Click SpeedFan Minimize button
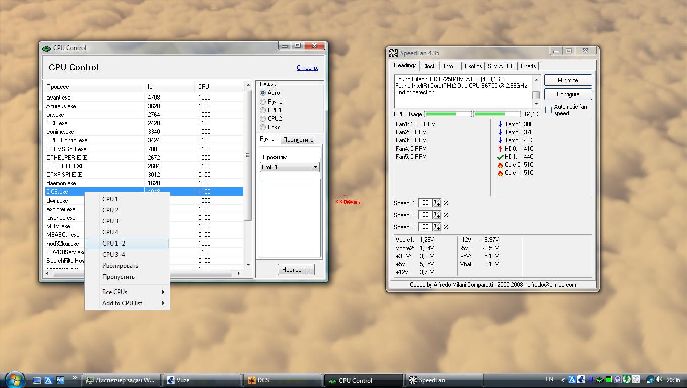 [568, 80]
